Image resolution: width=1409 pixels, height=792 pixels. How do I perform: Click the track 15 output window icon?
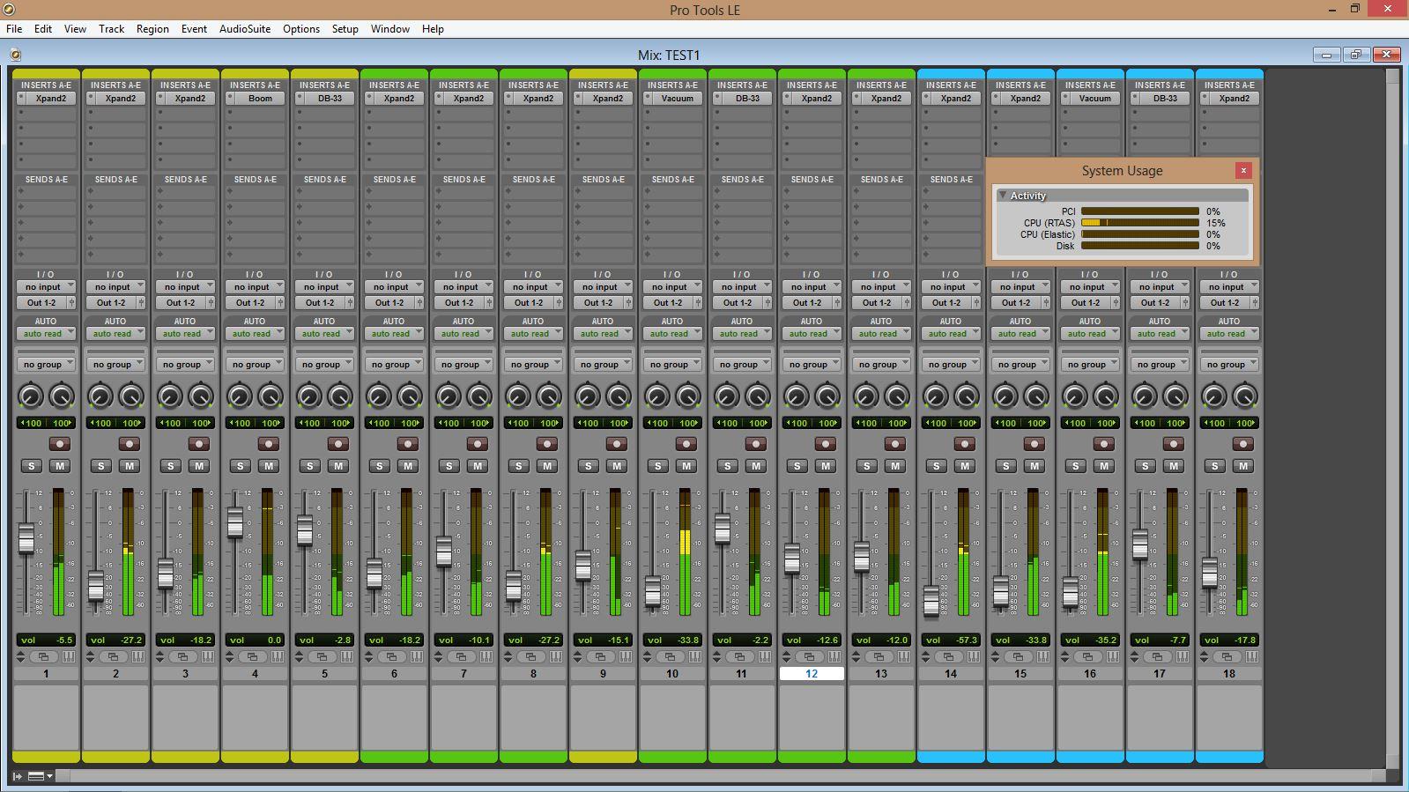(x=1019, y=657)
